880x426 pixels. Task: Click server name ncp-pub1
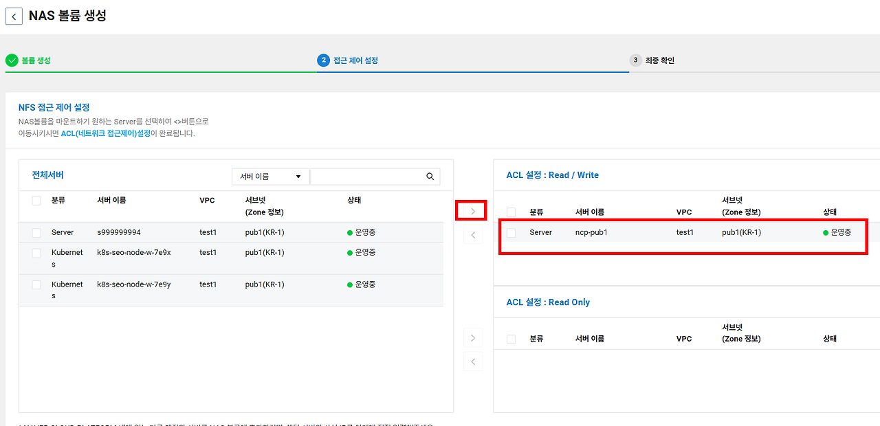pyautogui.click(x=591, y=232)
